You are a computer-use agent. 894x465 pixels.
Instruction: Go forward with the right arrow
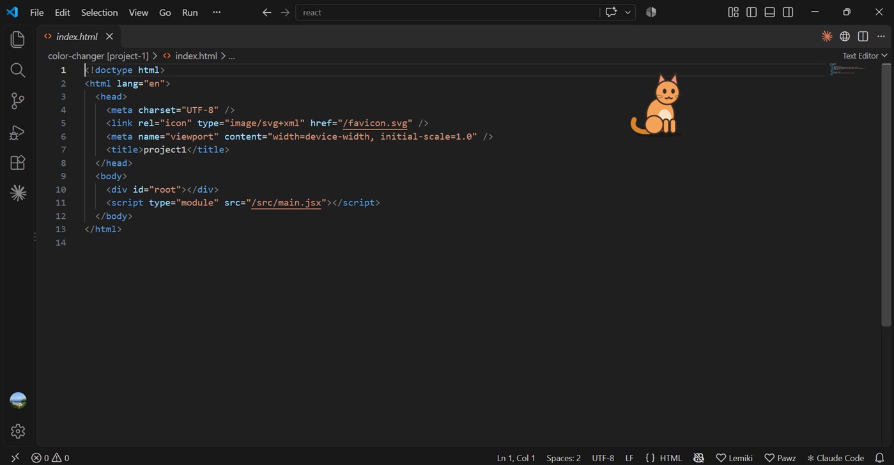(x=286, y=12)
